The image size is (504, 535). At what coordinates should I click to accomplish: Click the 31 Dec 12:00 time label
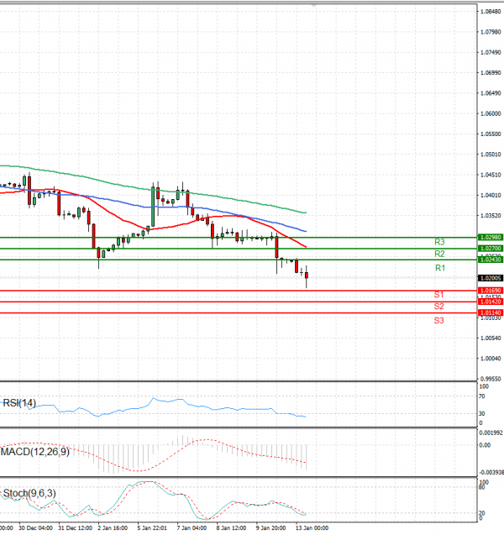(75, 528)
